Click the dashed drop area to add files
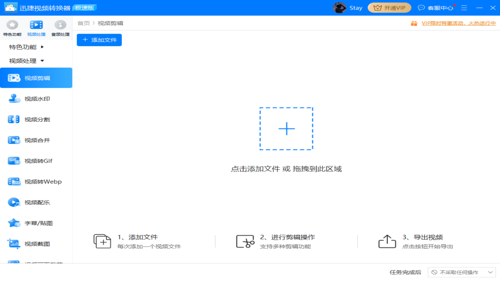500x281 pixels. 286,128
